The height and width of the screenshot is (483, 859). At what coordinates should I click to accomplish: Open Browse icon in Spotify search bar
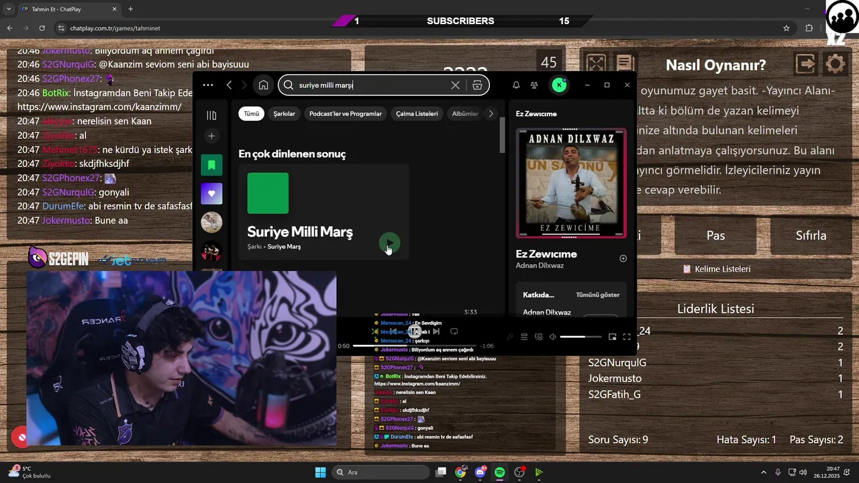click(x=477, y=85)
